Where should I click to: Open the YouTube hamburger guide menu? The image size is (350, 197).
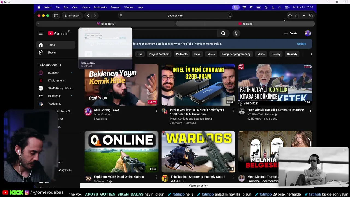tap(41, 33)
